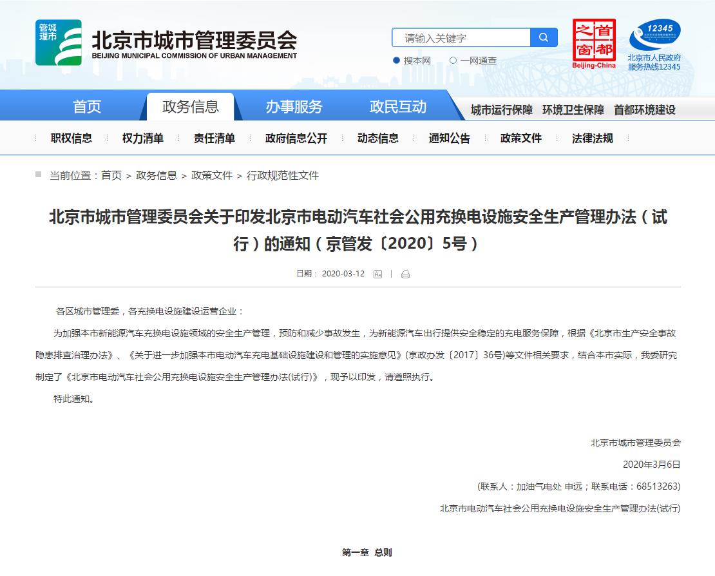Open the 政府信息公开 submenu item
The width and height of the screenshot is (715, 576).
296,138
